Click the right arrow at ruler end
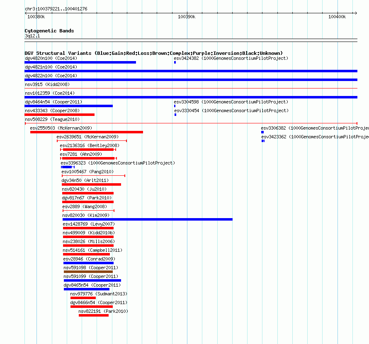This screenshot has height=344, width=369. 356,13
